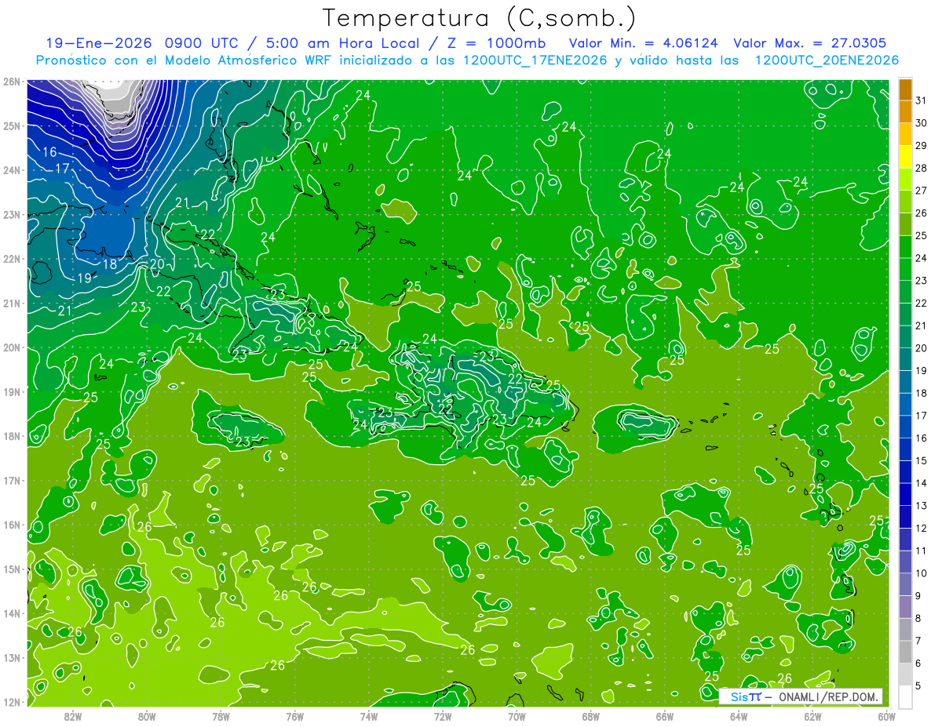This screenshot has width=942, height=727.
Task: Click the color scale label "31"
Action: click(x=922, y=100)
